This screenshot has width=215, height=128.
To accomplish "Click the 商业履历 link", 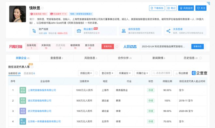I will (x=88, y=29).
